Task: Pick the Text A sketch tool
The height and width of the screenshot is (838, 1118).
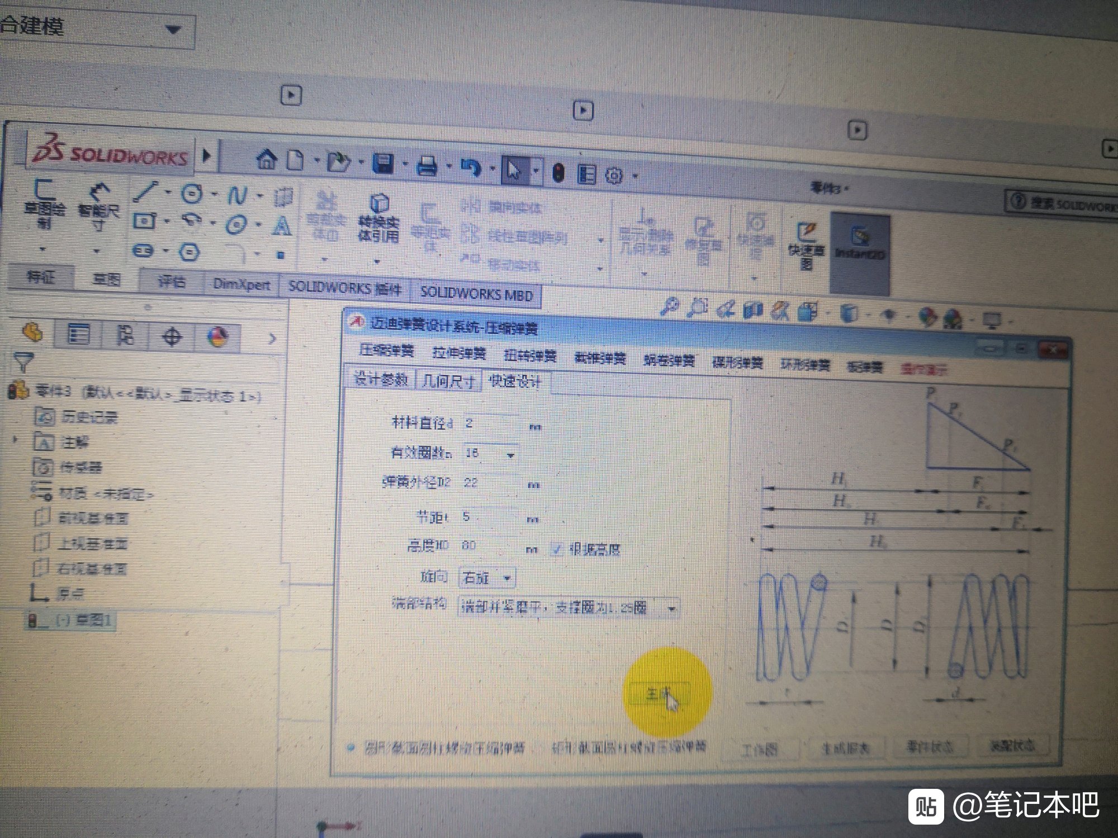Action: click(x=282, y=226)
